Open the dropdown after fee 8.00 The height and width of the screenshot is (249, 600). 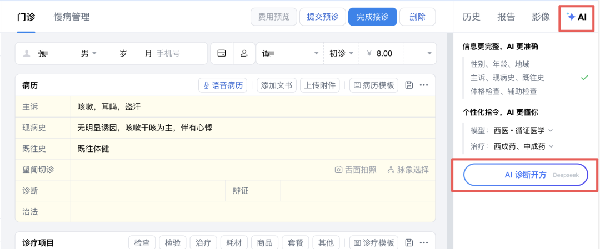420,53
